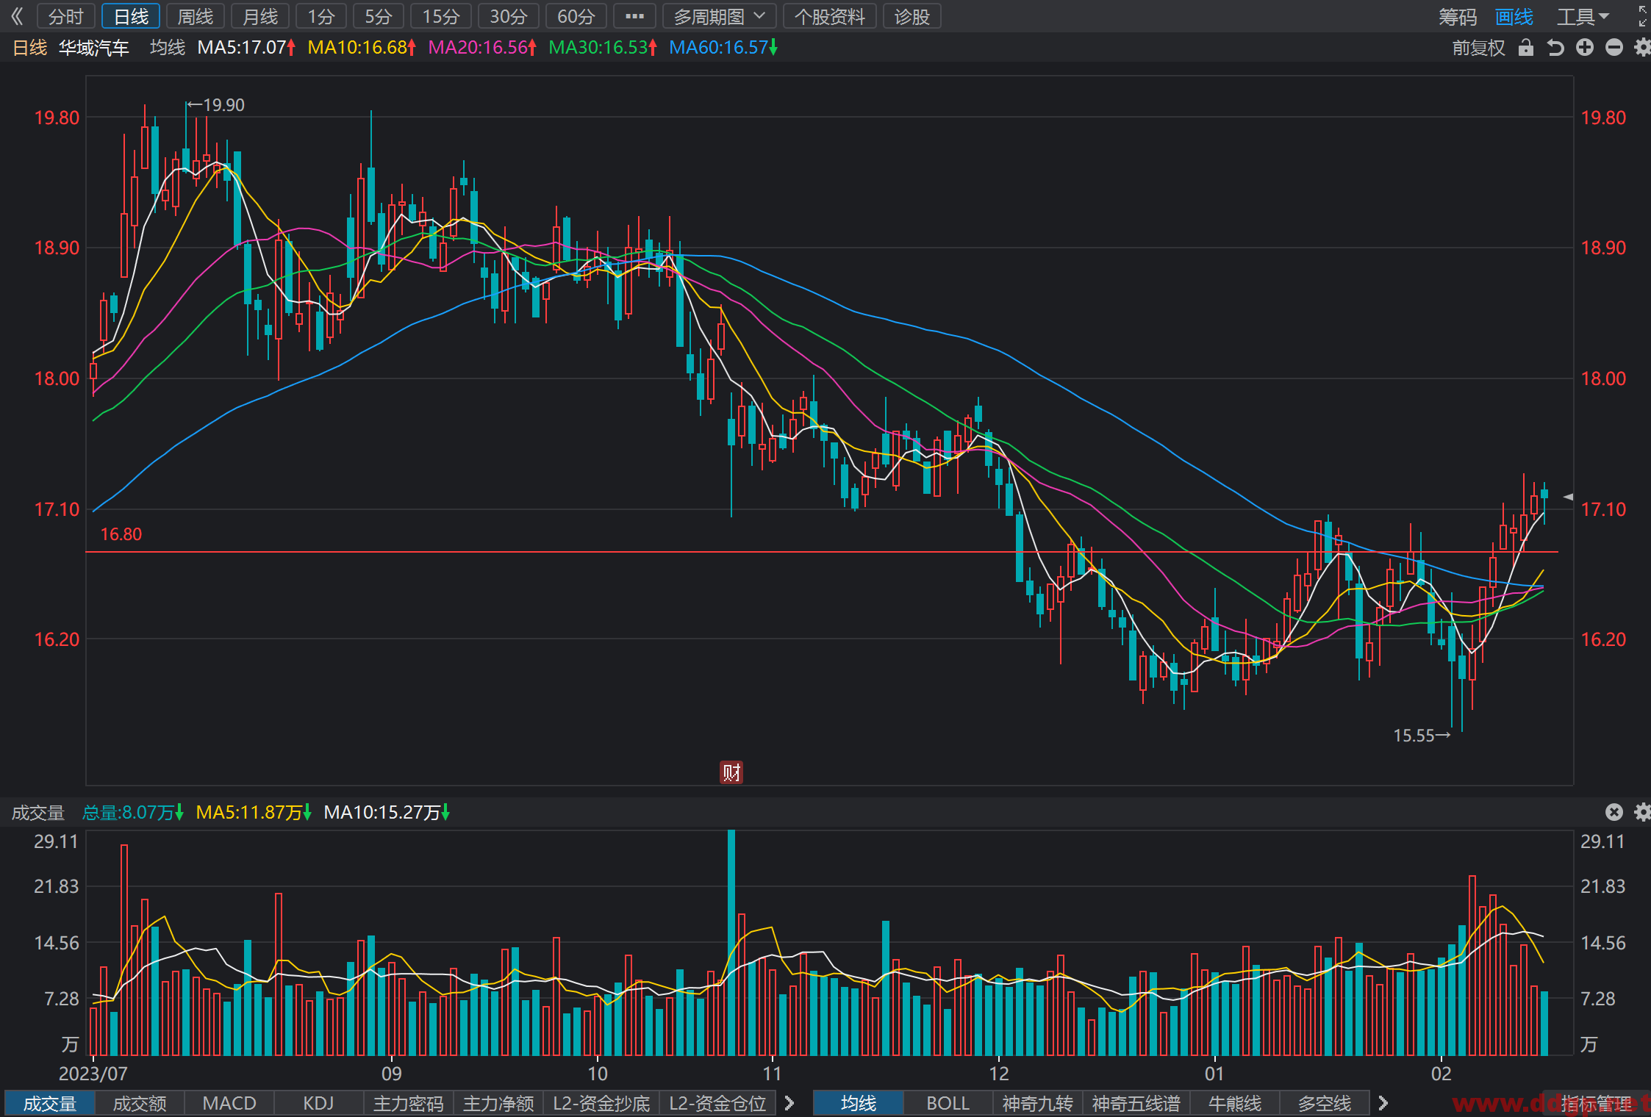The image size is (1651, 1117).
Task: Open the 多周期图 dropdown
Action: tap(719, 16)
